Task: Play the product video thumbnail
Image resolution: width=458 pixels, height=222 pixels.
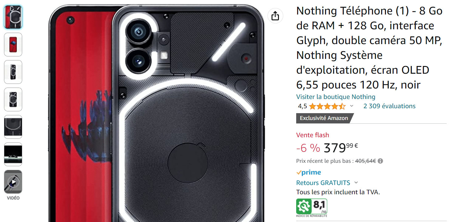Action: click(13, 182)
